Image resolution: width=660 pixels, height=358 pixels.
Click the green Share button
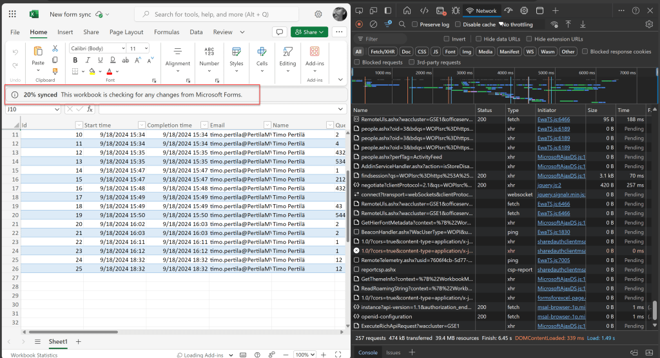[309, 32]
